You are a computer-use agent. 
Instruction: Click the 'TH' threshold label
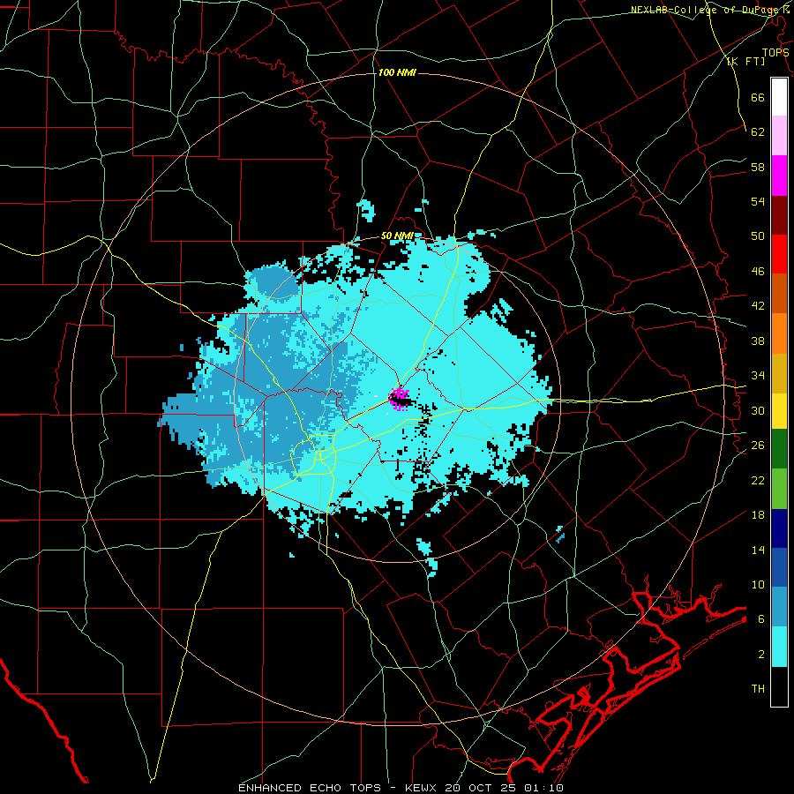click(x=758, y=689)
